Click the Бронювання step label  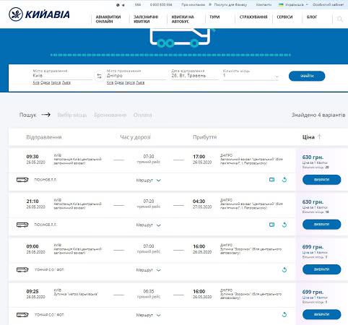point(110,115)
